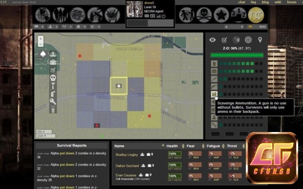Select the key icon on map sidebar
This screenshot has height=189, width=303.
point(53,101)
